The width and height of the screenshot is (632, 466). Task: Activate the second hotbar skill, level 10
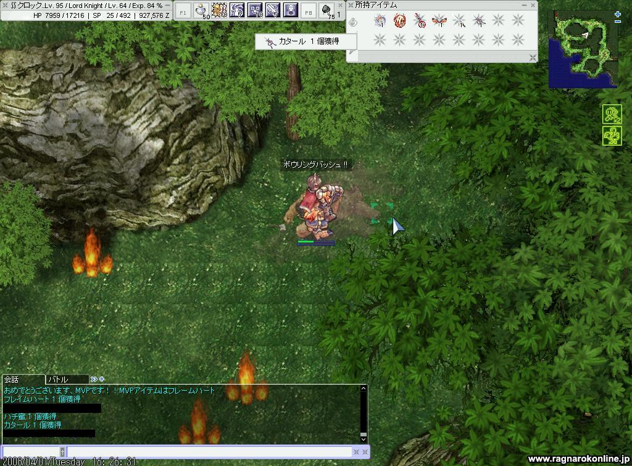[x=219, y=10]
